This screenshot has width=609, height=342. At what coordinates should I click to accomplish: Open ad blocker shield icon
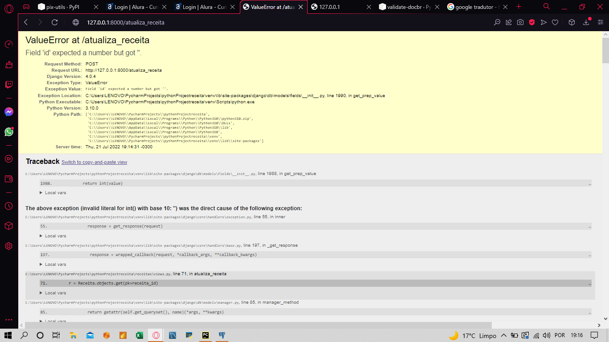tap(532, 22)
